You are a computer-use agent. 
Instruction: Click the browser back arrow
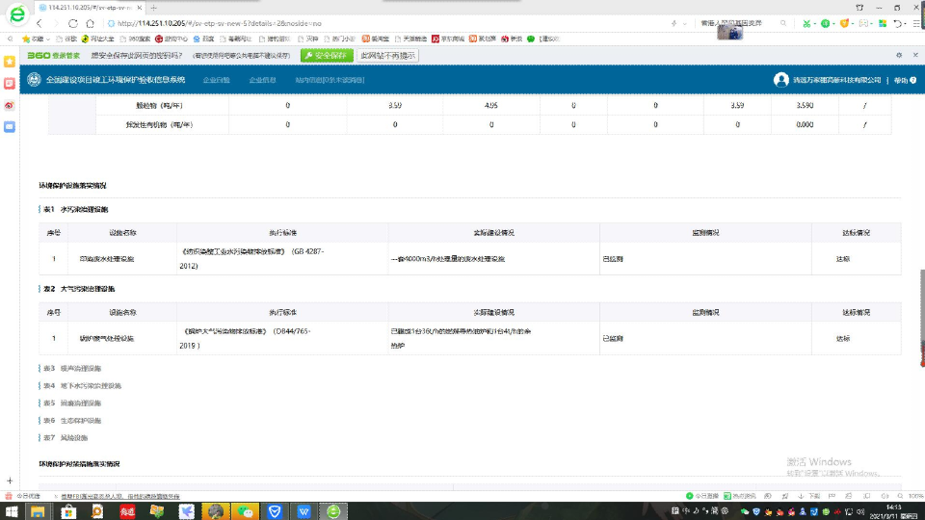39,23
